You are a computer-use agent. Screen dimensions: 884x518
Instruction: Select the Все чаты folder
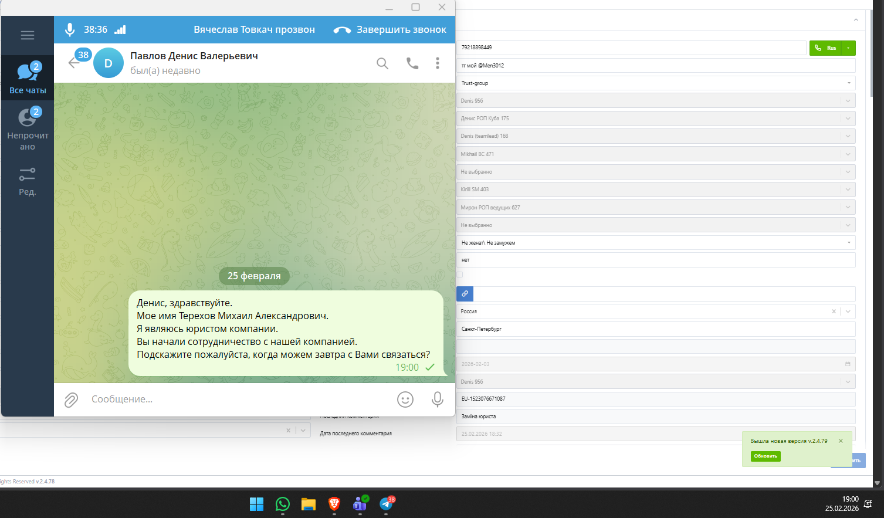[28, 78]
